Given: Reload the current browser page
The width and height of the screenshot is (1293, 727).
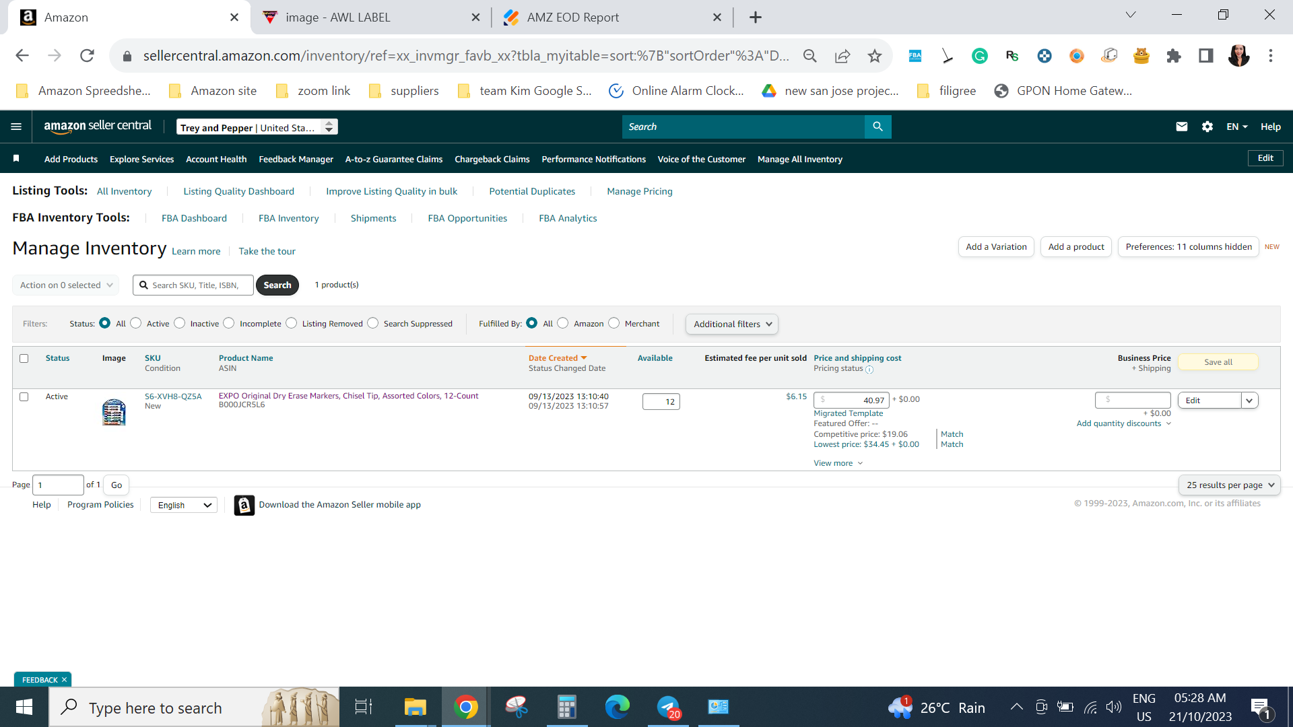Looking at the screenshot, I should [87, 56].
